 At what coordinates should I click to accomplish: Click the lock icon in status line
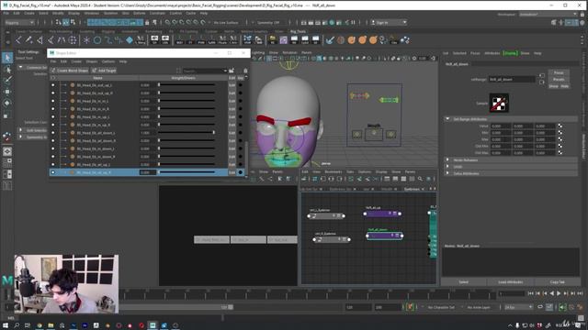point(147,22)
